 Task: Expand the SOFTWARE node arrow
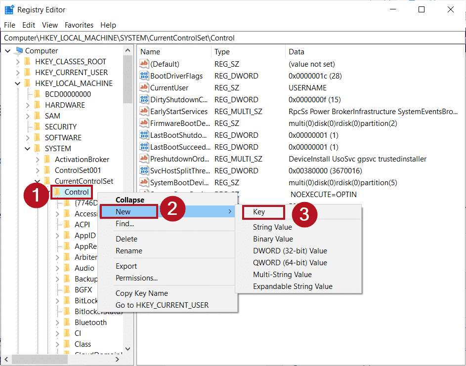click(28, 138)
